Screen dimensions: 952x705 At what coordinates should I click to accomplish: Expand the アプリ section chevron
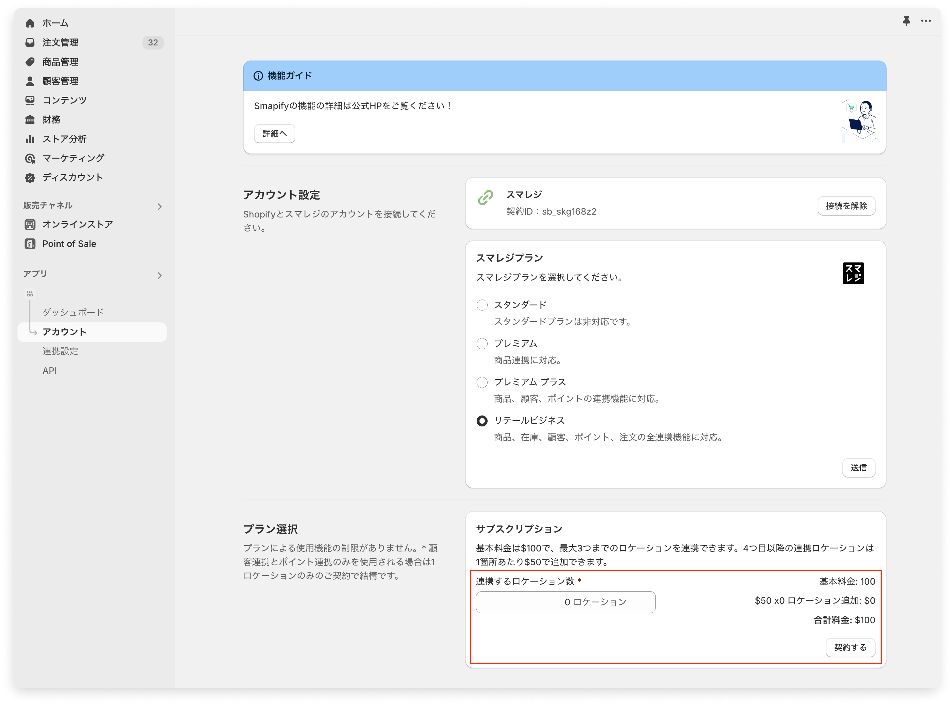point(159,276)
